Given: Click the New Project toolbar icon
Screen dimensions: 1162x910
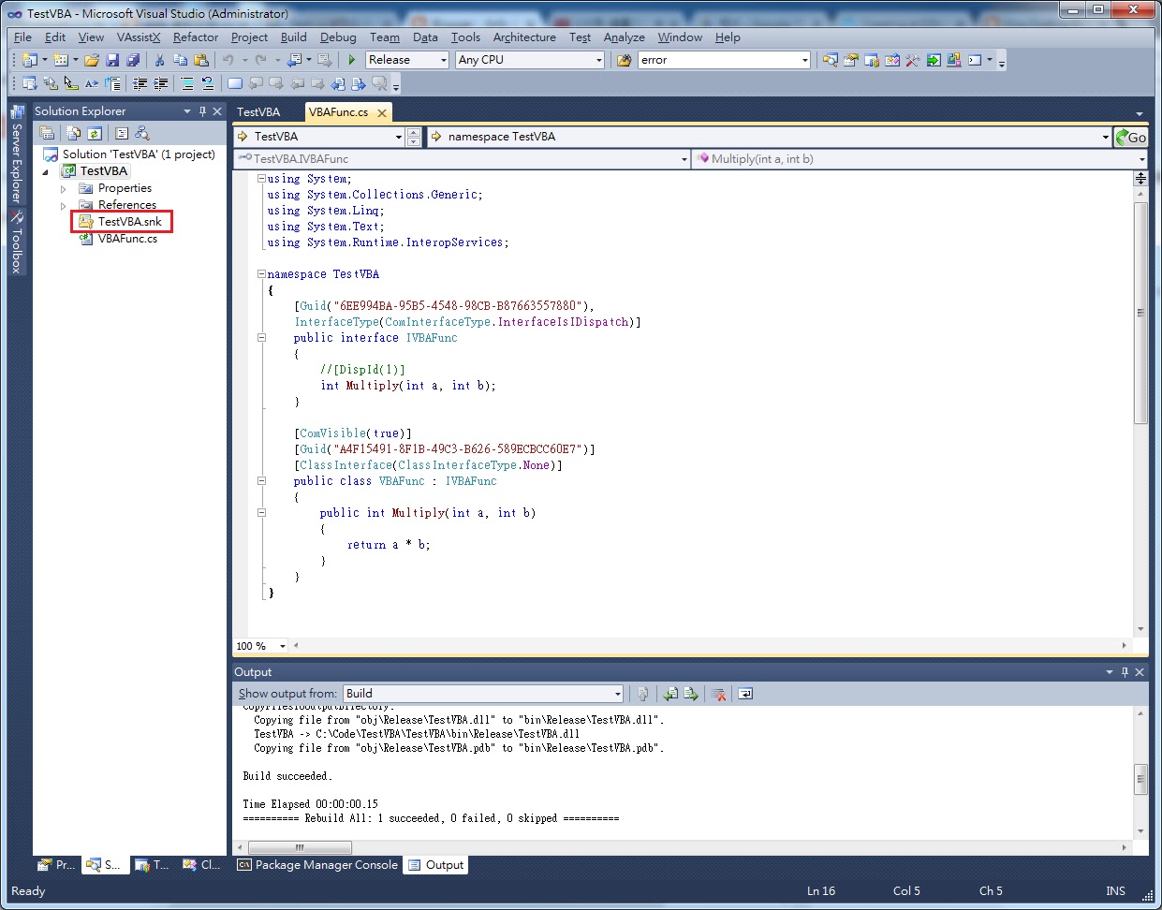Looking at the screenshot, I should pos(29,60).
